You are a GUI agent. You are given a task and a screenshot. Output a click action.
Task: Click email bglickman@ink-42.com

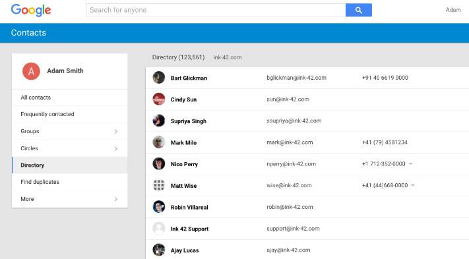click(296, 78)
